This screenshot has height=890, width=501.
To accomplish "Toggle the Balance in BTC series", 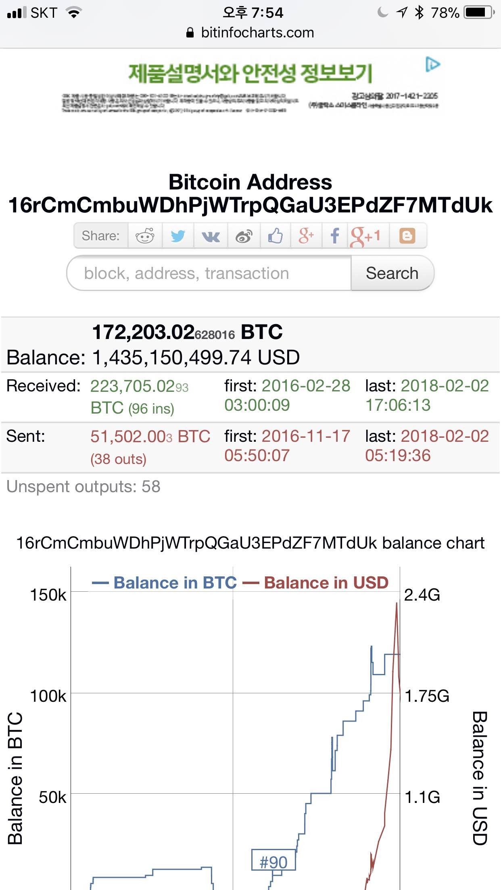I will pyautogui.click(x=165, y=583).
